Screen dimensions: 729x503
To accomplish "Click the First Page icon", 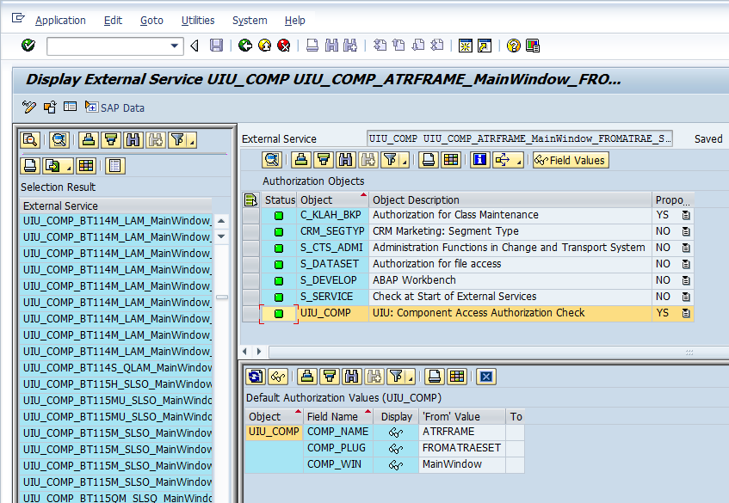I will coord(380,45).
